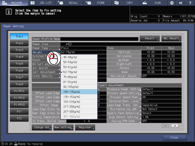Open the help question mark icon
This screenshot has height=146, width=195.
(190, 3)
